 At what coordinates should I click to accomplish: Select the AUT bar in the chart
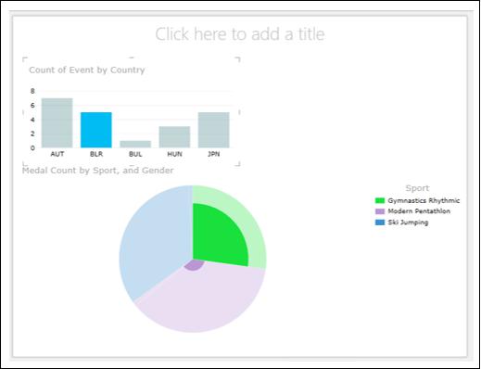pyautogui.click(x=57, y=123)
